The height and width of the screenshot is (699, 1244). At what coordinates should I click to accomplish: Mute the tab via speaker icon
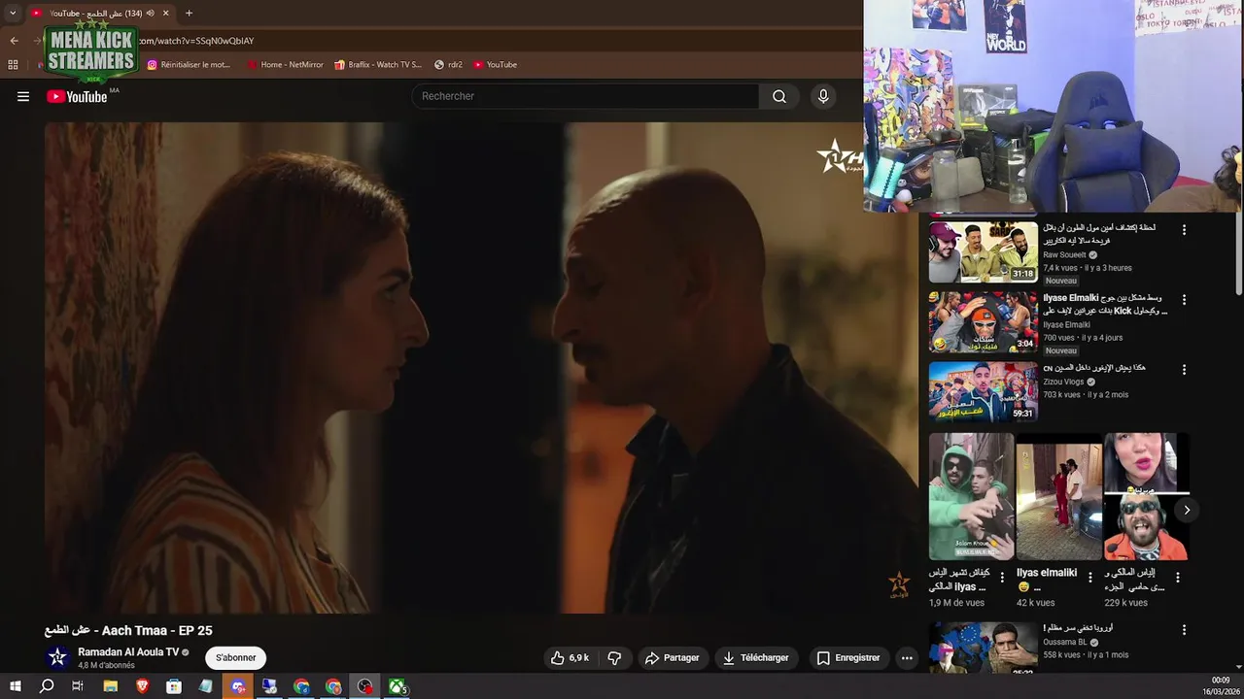coord(151,14)
